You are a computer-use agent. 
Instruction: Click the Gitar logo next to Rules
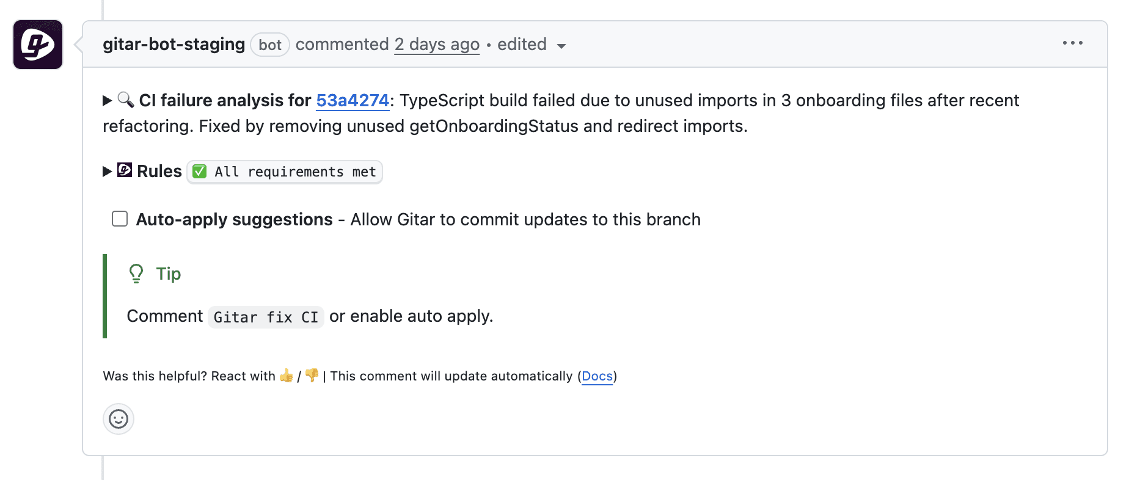coord(125,170)
